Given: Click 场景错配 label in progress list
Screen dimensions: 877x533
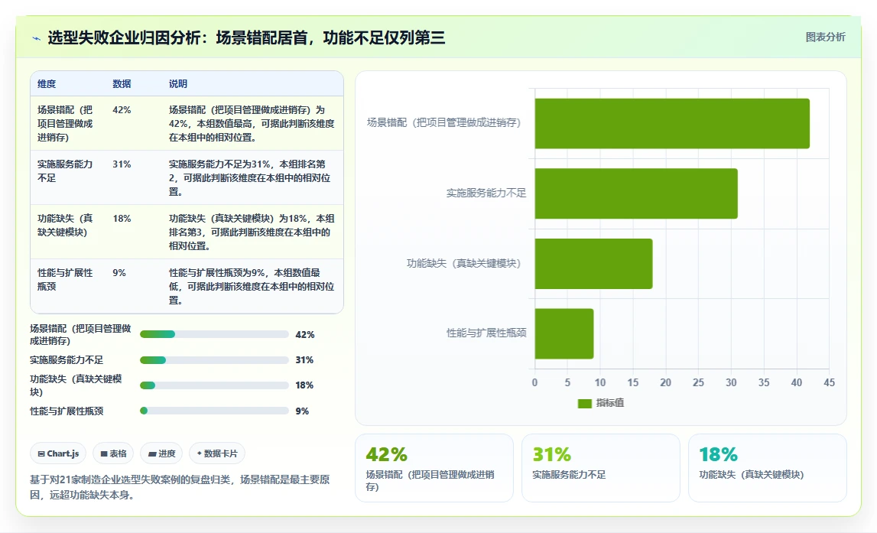Looking at the screenshot, I should click(x=80, y=334).
